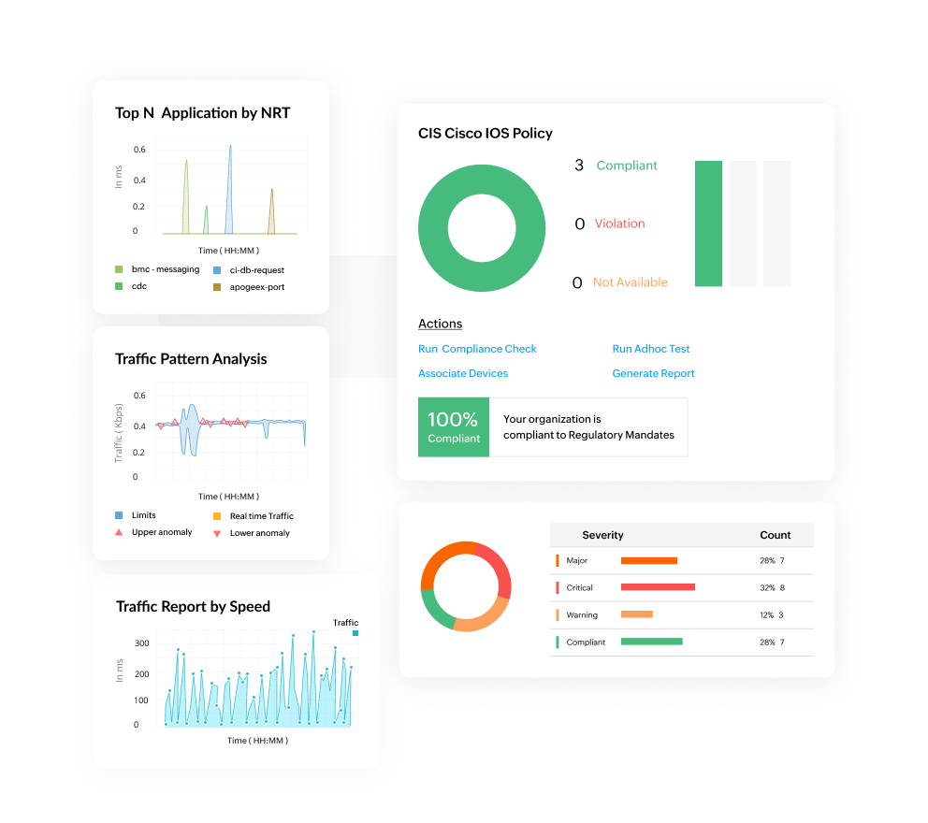This screenshot has height=823, width=928.
Task: Click the Major orange progress bar
Action: (x=648, y=560)
